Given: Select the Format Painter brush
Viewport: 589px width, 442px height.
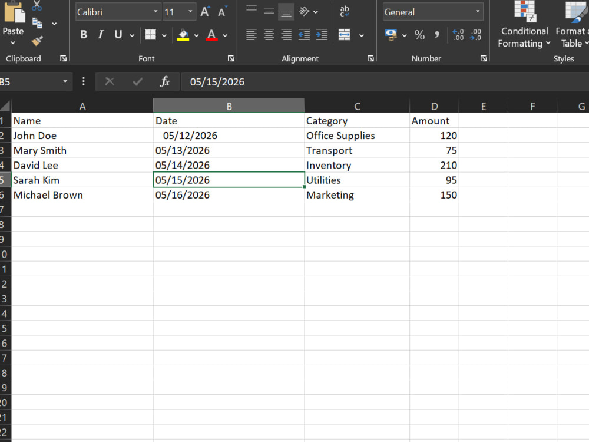Looking at the screenshot, I should coord(37,41).
